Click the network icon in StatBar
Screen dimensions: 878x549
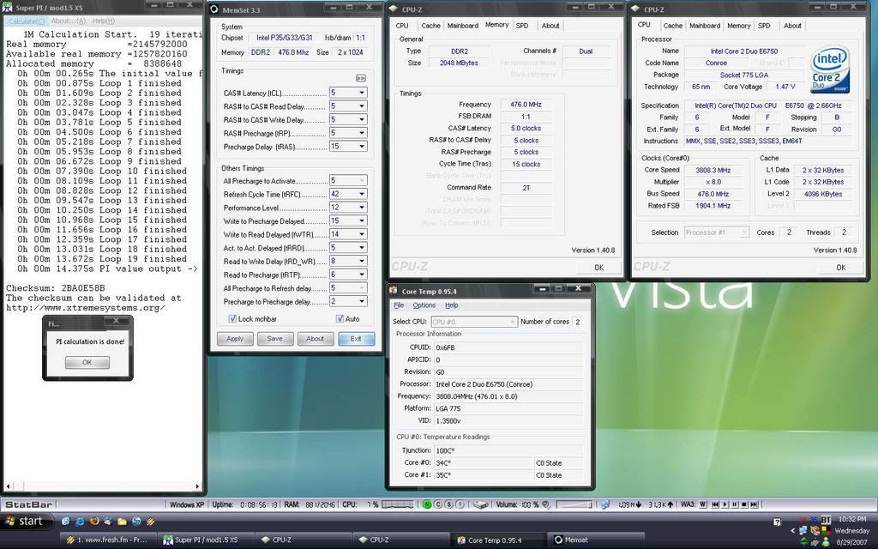point(605,504)
